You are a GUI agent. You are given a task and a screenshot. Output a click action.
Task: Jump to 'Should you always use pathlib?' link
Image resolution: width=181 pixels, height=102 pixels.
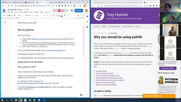point(106,85)
